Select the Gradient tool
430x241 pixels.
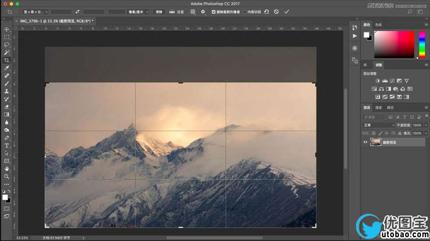point(7,114)
